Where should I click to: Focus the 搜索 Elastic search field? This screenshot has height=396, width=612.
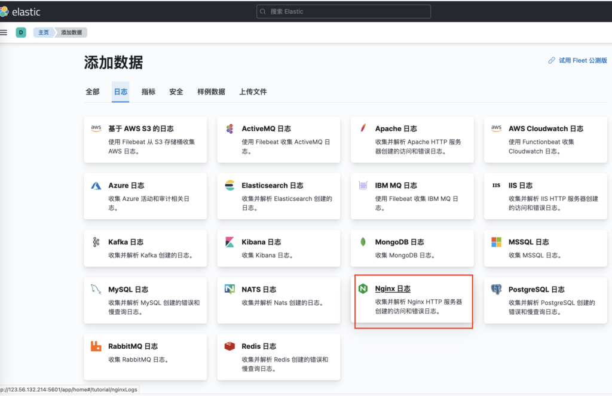[344, 12]
